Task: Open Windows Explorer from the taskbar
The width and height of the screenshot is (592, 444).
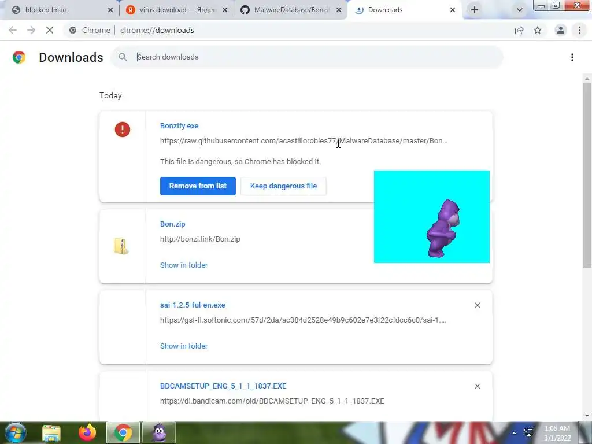Action: coord(51,432)
